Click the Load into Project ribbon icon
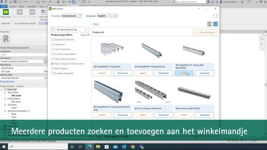This screenshot has width=267, height=150. 43,12
